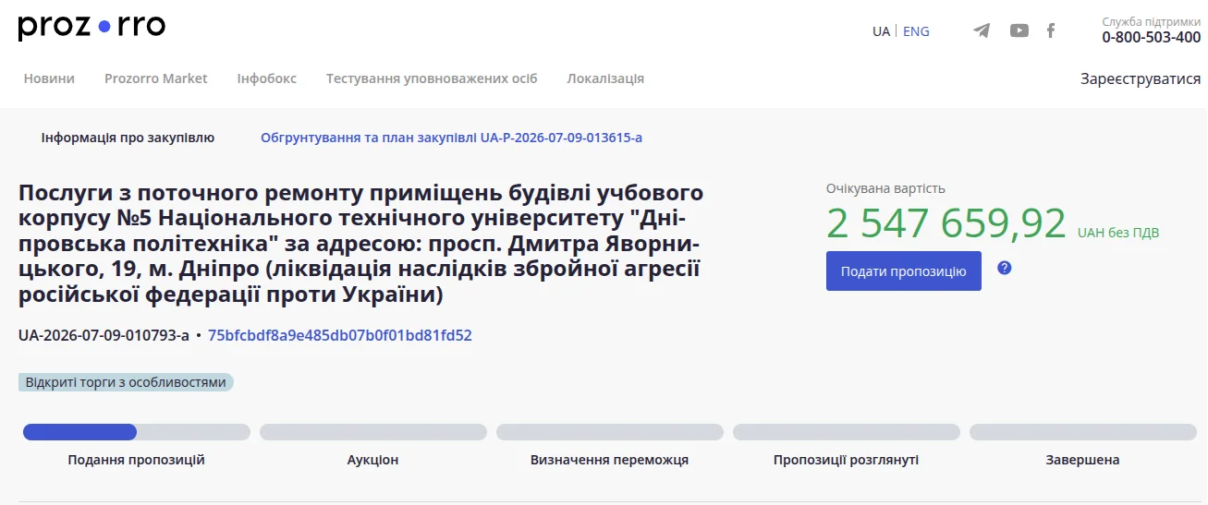The height and width of the screenshot is (505, 1208).
Task: Click the Подати пропозицію button
Action: pyautogui.click(x=904, y=271)
